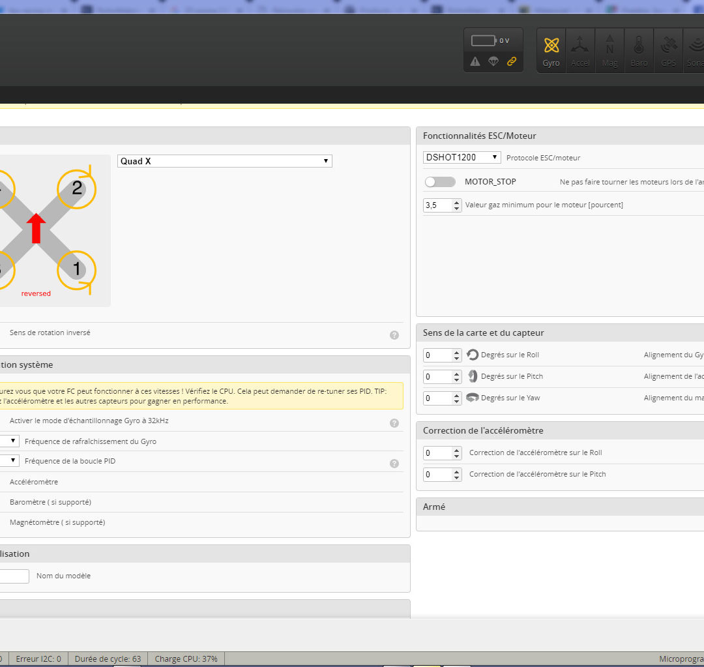Image resolution: width=704 pixels, height=667 pixels.
Task: Open the PID loop frequency dropdown
Action: point(9,460)
